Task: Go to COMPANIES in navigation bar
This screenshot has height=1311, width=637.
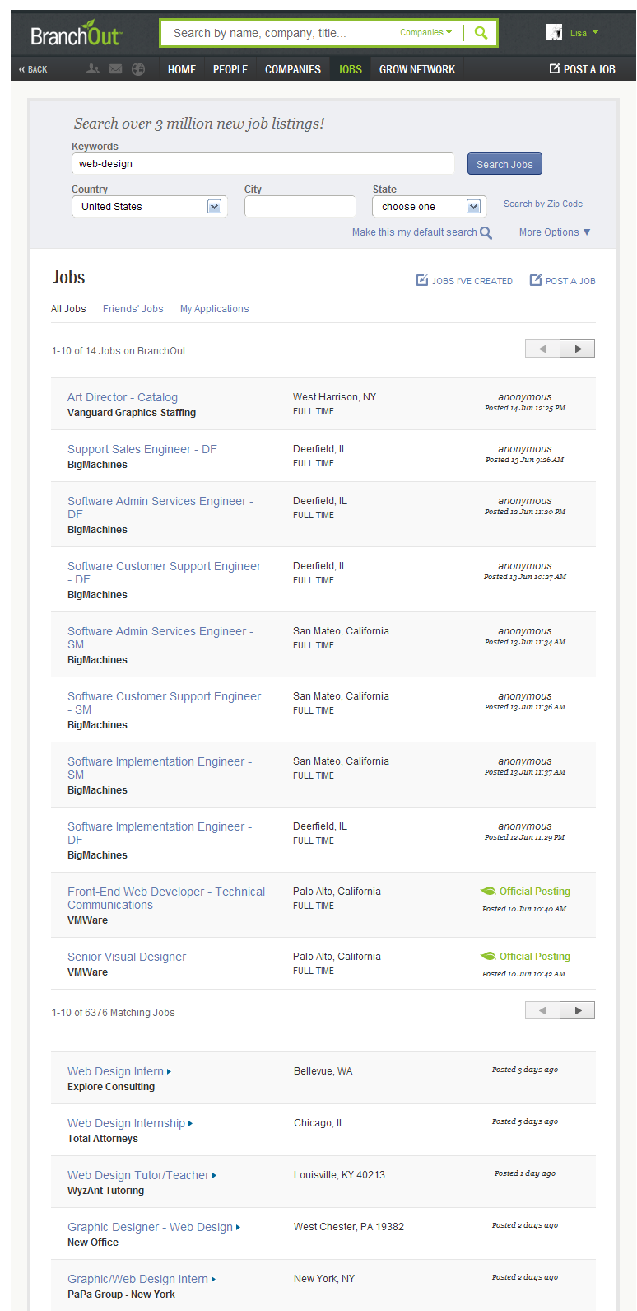Action: [x=293, y=69]
